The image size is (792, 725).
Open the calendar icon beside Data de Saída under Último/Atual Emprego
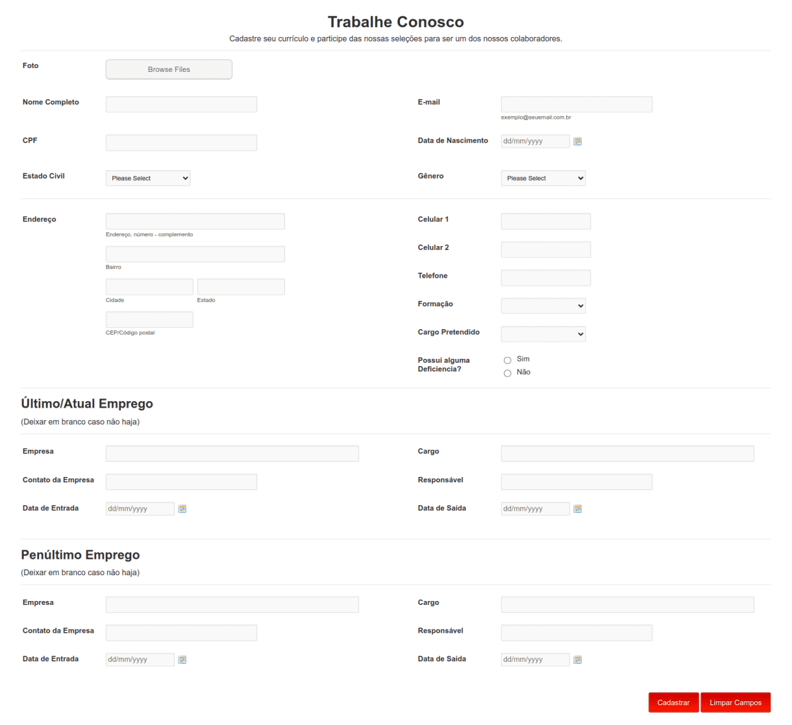coord(577,509)
